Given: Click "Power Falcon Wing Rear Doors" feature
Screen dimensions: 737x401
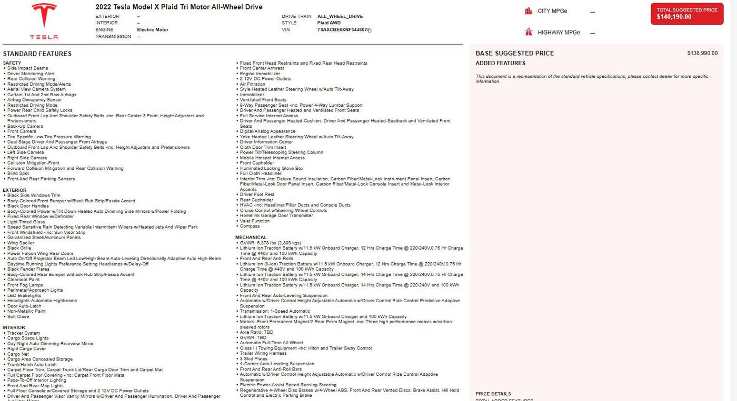Looking at the screenshot, I should (x=41, y=253).
